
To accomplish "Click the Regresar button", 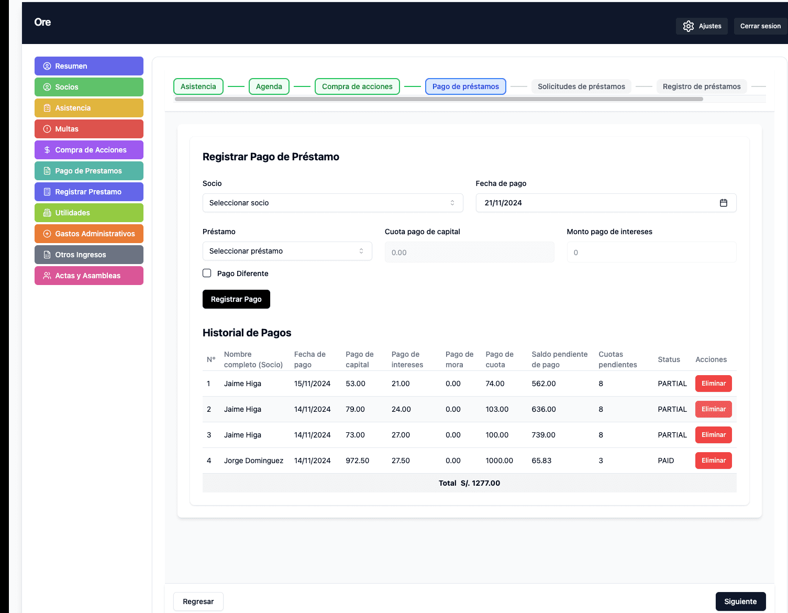I will 198,601.
